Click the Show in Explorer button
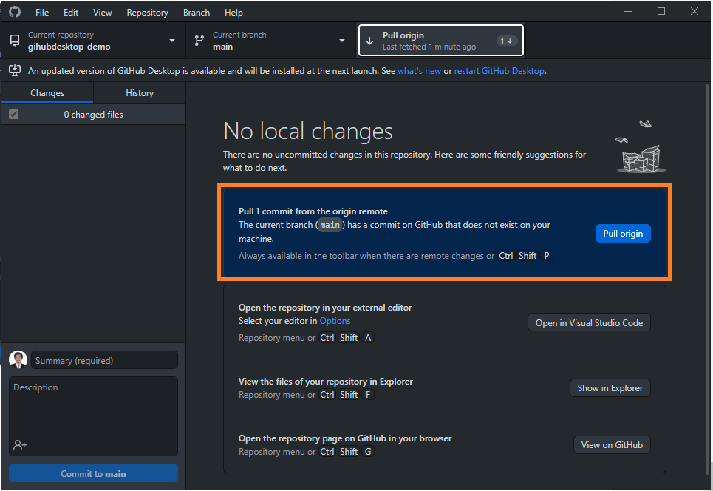The width and height of the screenshot is (713, 491). (x=610, y=387)
